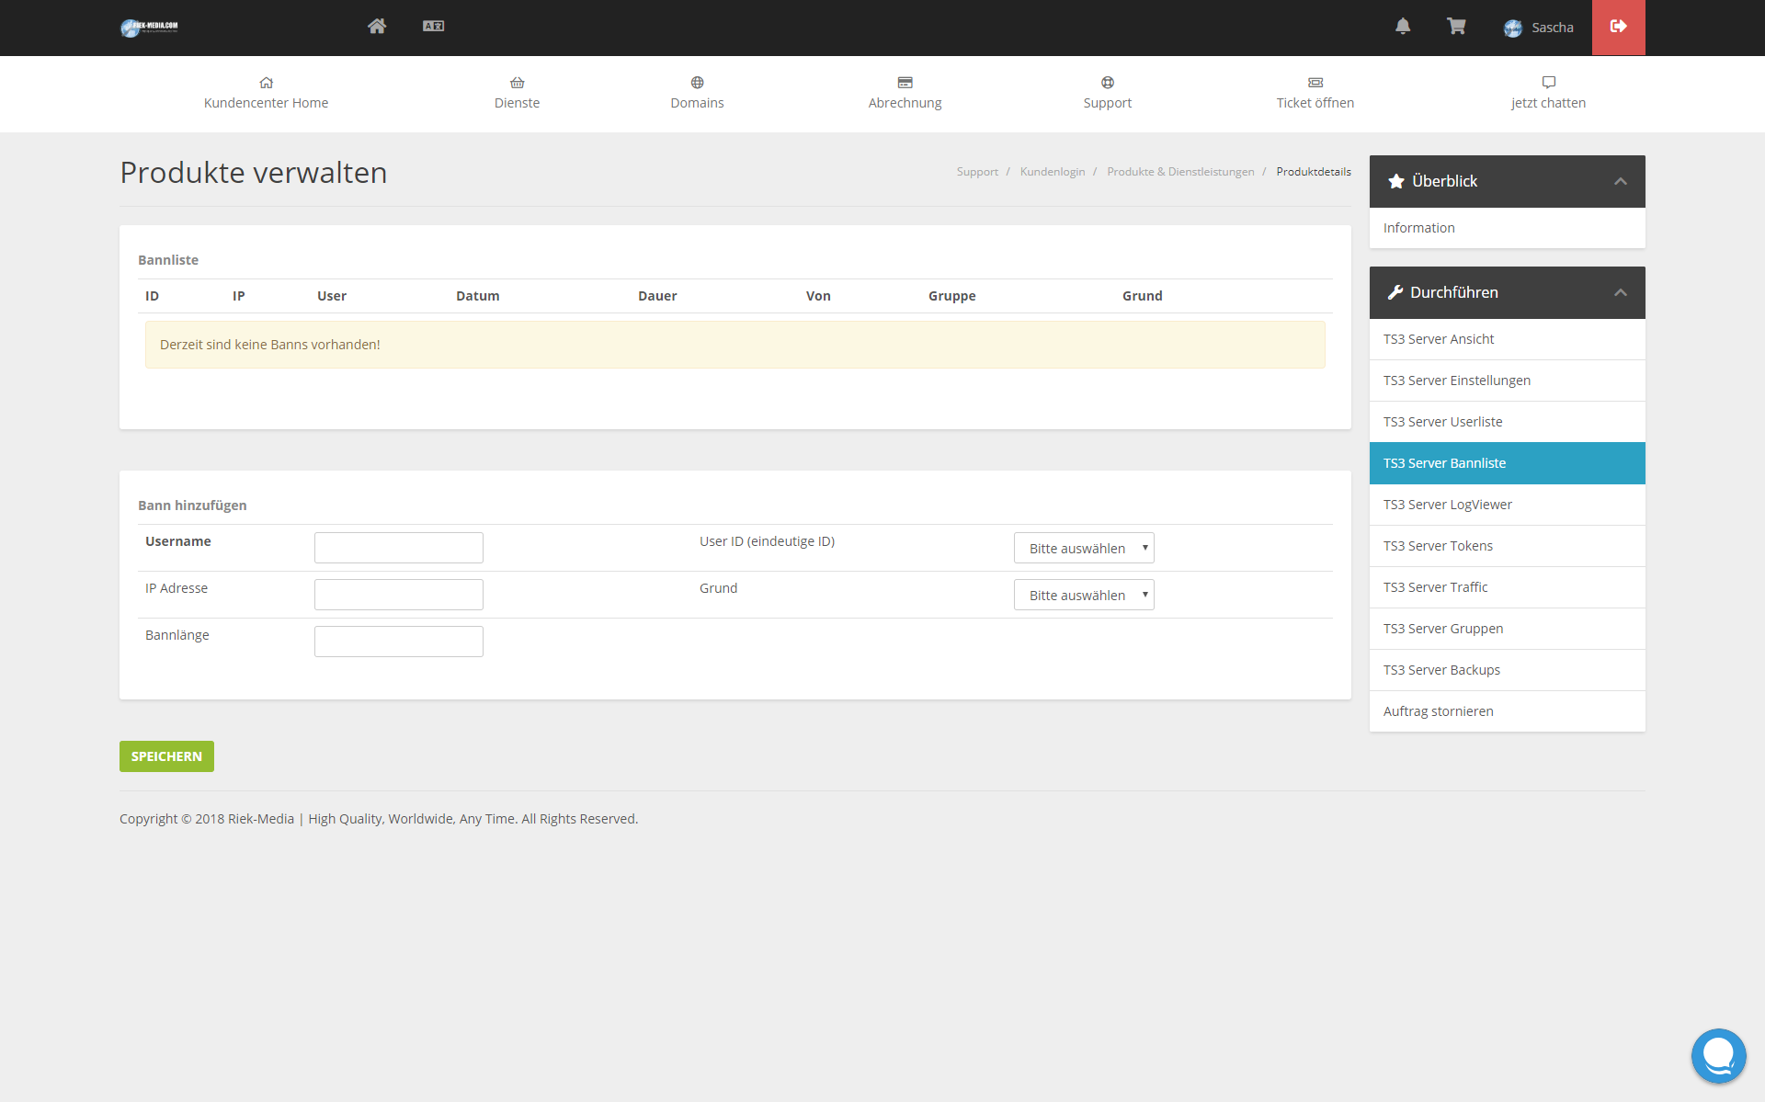Open TS3 Server LogViewer link
The image size is (1765, 1102).
(1447, 505)
